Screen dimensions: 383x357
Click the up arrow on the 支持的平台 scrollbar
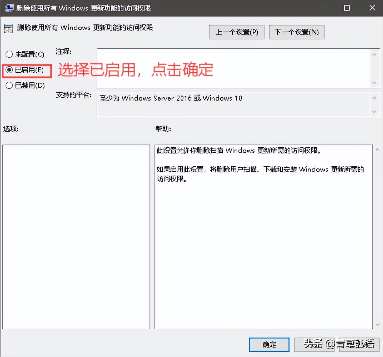tap(374, 98)
